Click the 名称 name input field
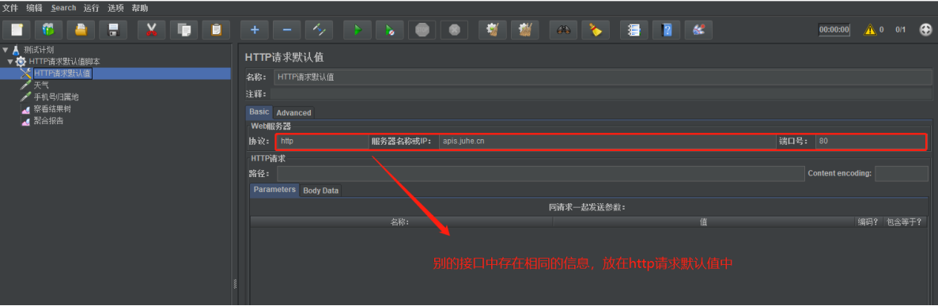Viewport: 938px width, 306px height. click(603, 77)
